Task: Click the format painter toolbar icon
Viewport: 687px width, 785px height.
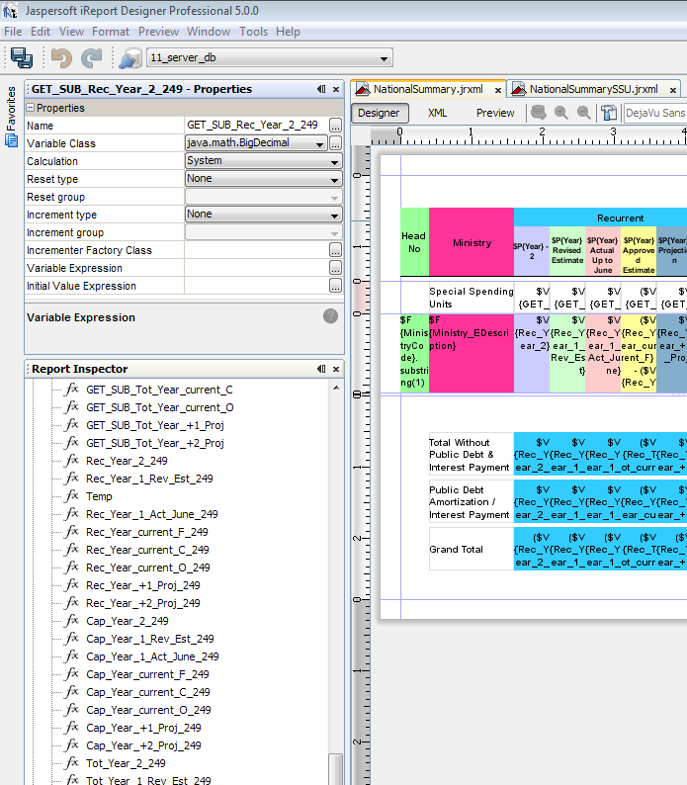Action: click(609, 113)
